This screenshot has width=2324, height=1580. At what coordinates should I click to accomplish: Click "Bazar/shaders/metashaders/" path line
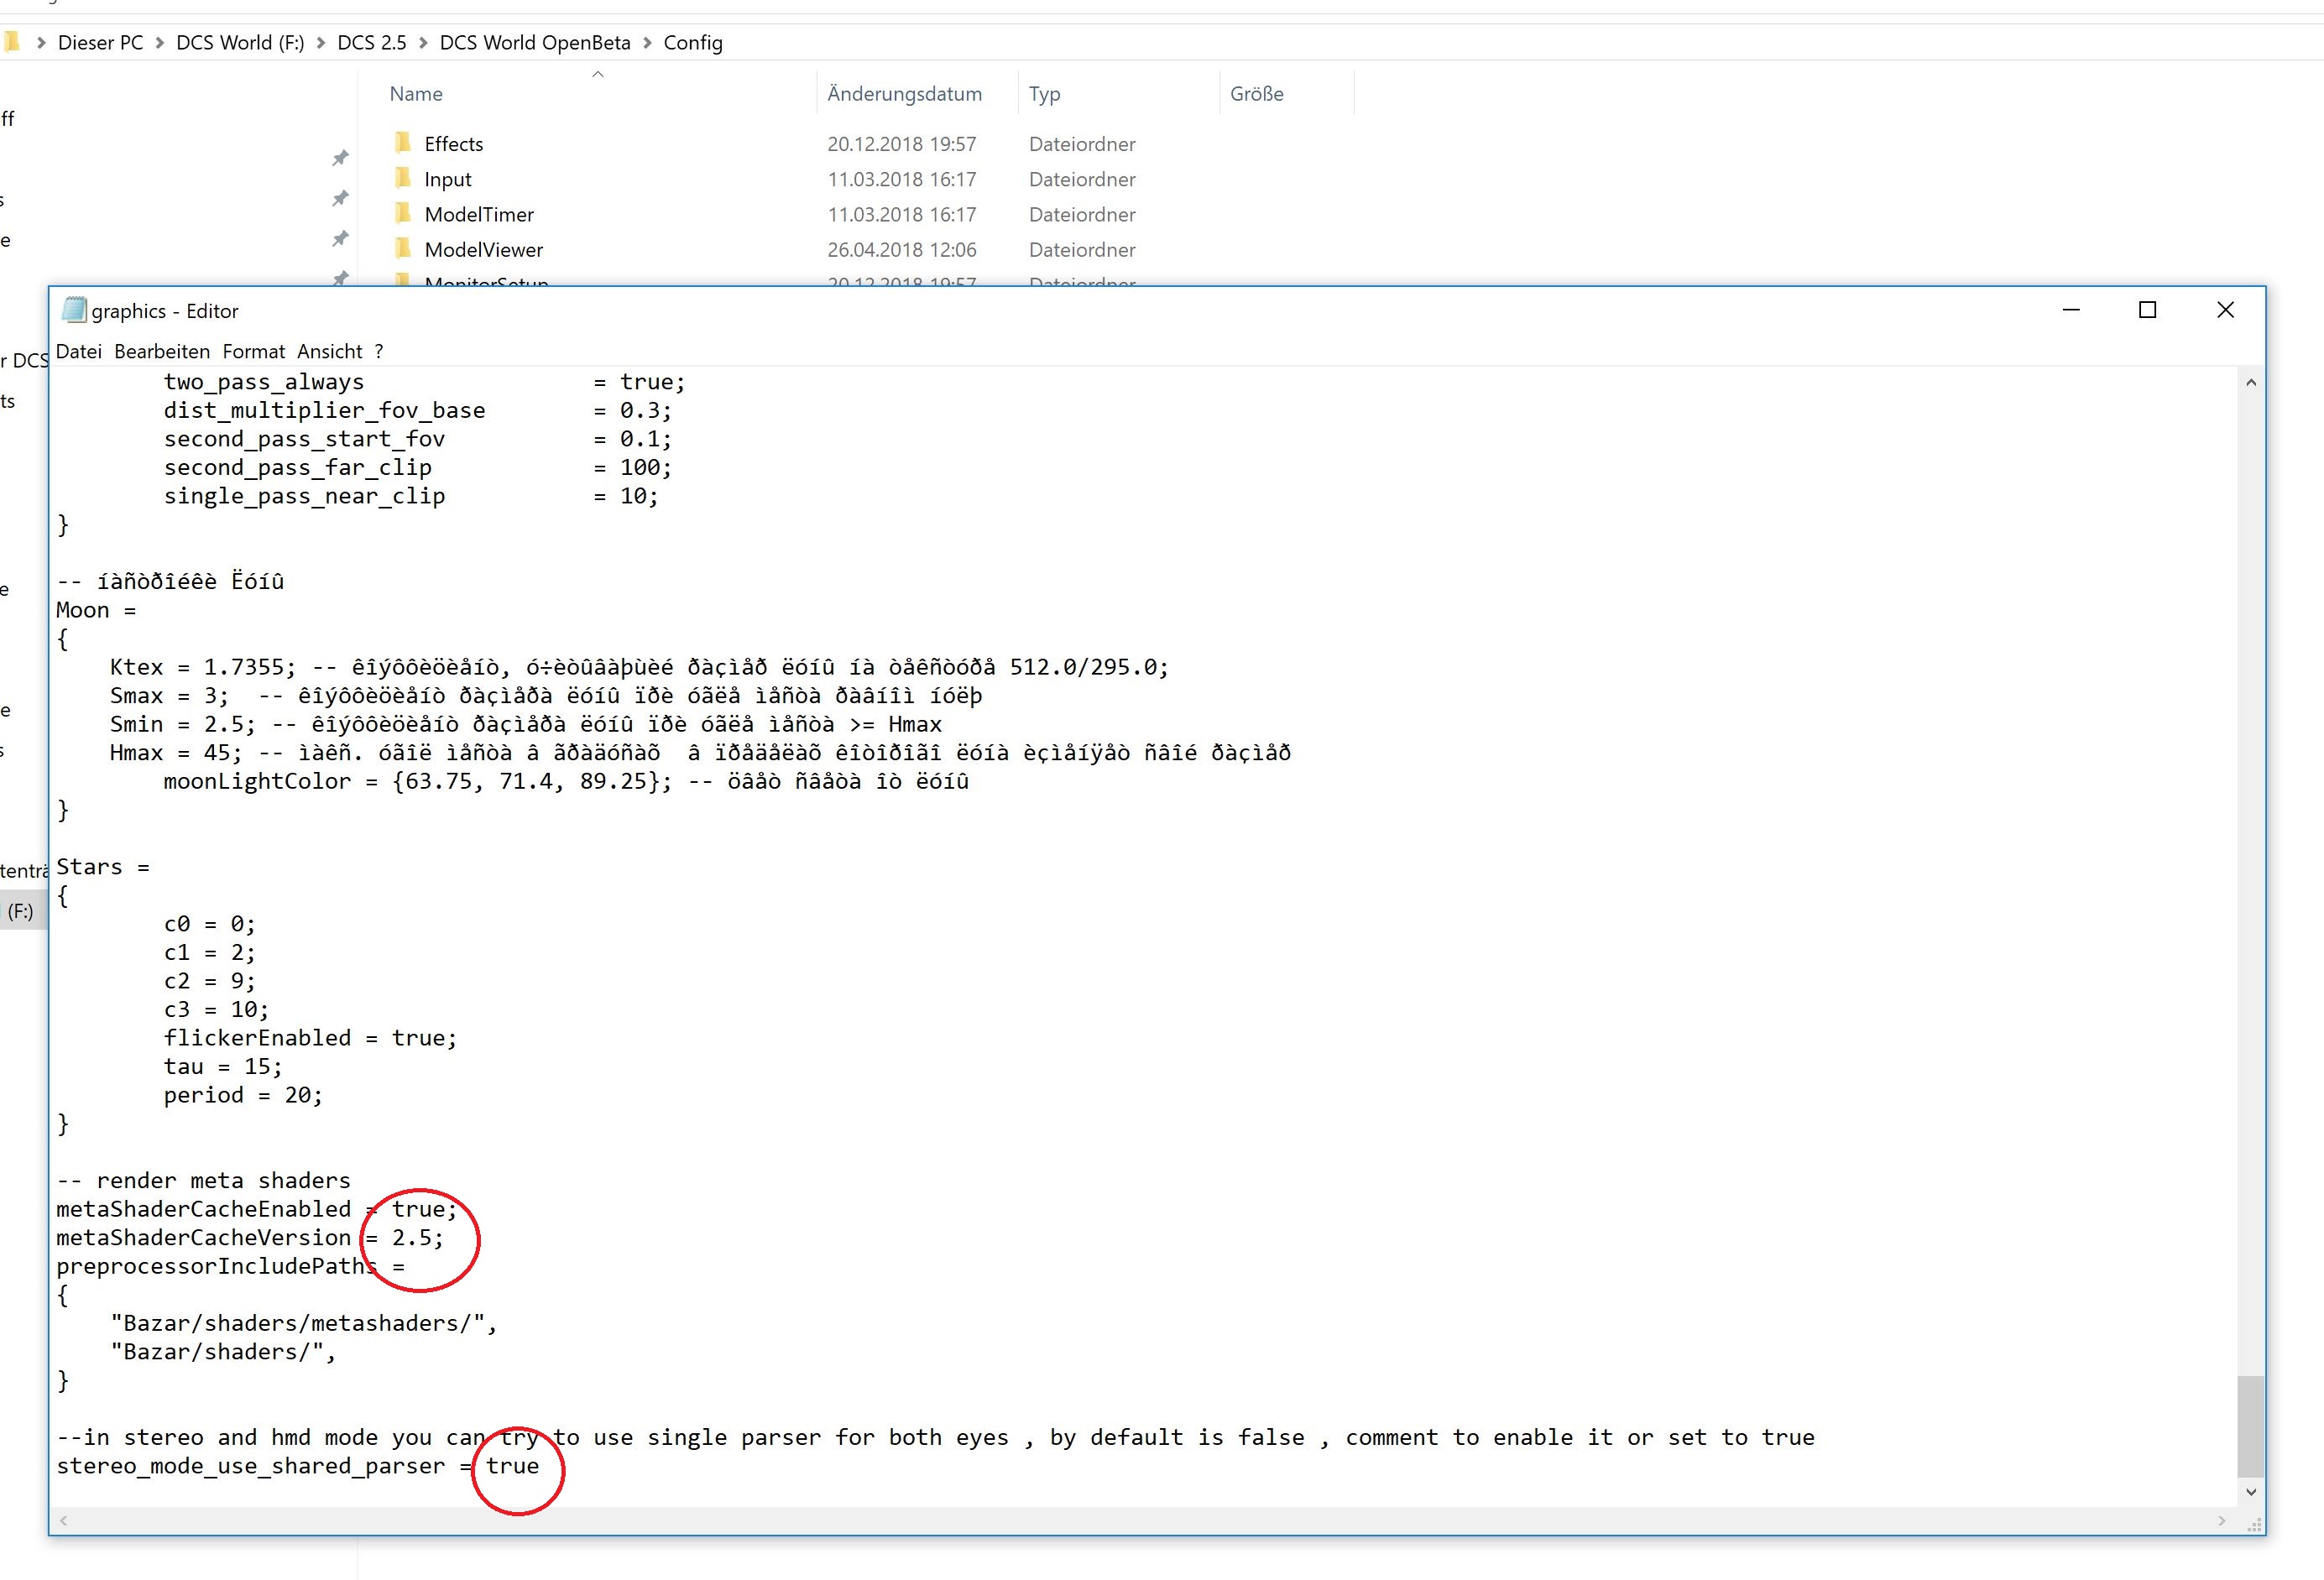point(304,1323)
